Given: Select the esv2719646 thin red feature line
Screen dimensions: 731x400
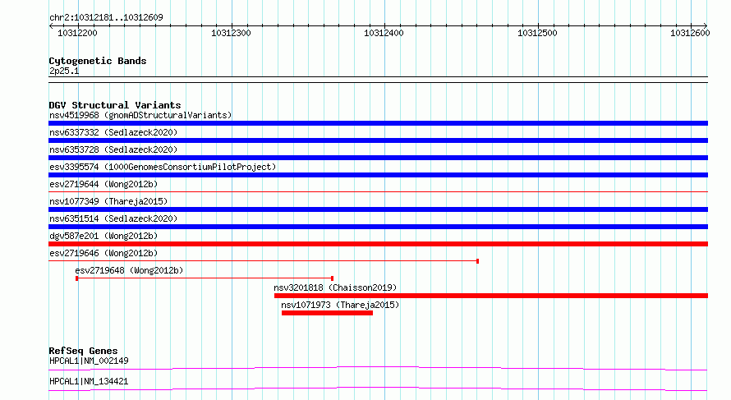Looking at the screenshot, I should coord(264,261).
